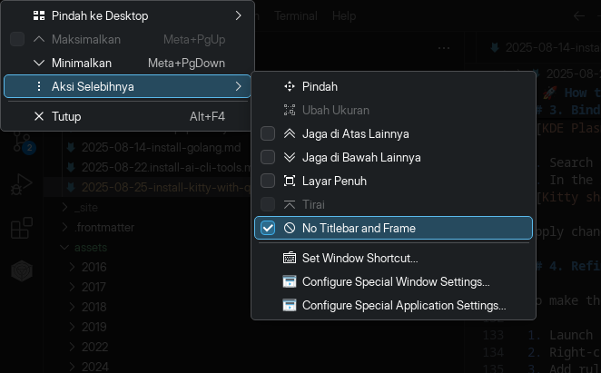Tick the Maksimalkan checkbox
This screenshot has width=601, height=373.
click(17, 40)
